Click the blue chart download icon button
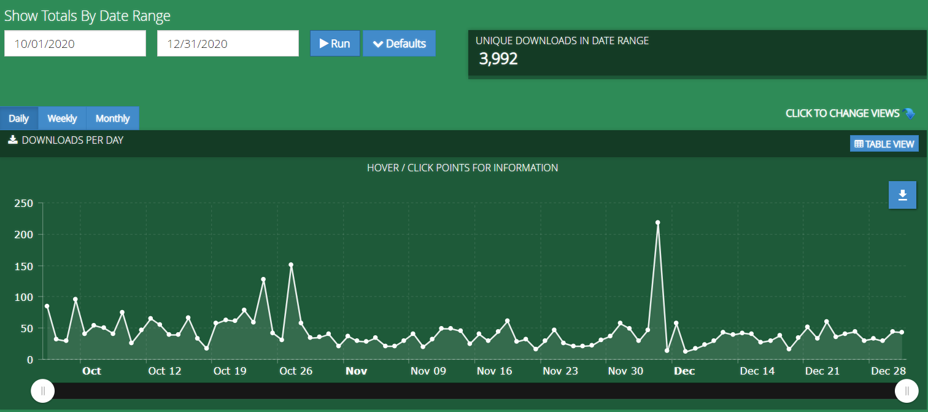928x412 pixels. tap(902, 195)
